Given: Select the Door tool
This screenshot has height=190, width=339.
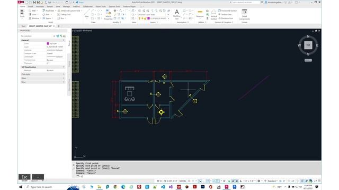Looking at the screenshot, I should [33, 14].
